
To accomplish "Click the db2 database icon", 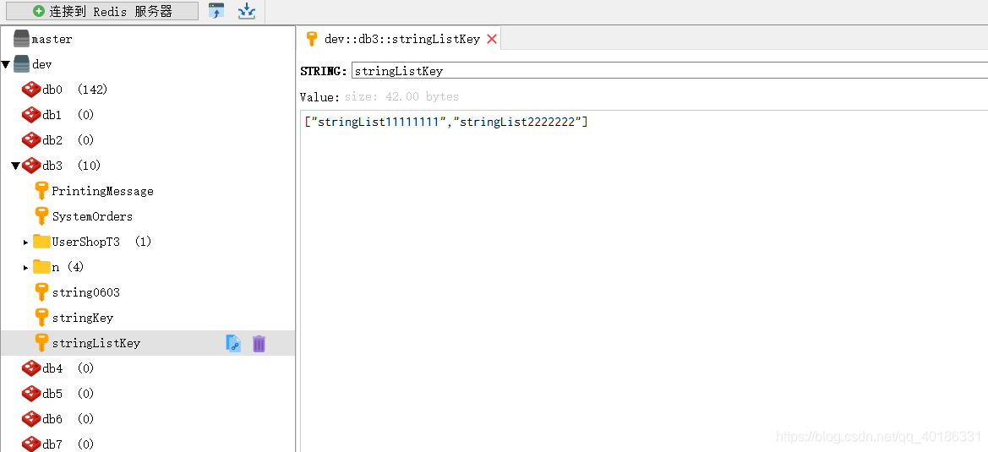I will point(31,139).
